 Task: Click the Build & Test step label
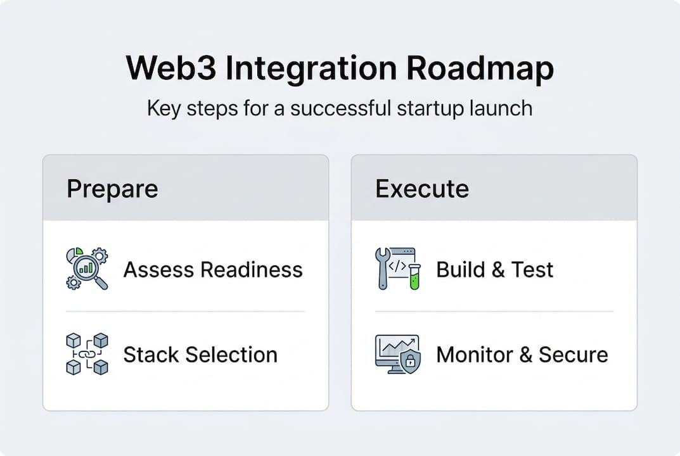pos(495,270)
